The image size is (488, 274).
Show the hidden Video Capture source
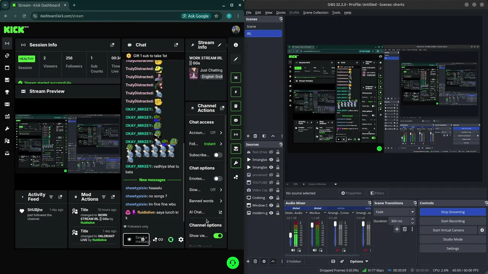[271, 190]
